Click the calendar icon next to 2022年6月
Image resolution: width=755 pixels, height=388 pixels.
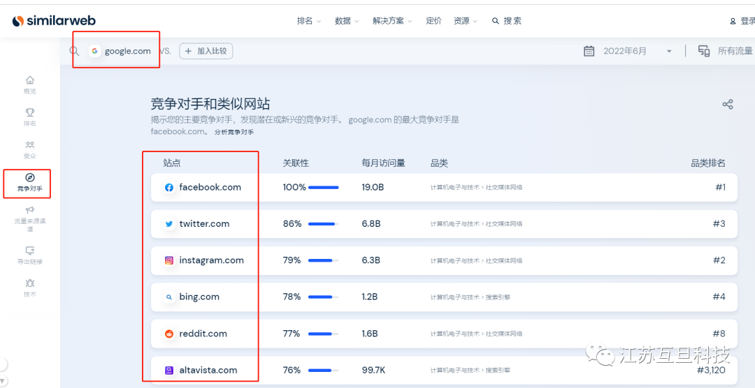(x=589, y=51)
